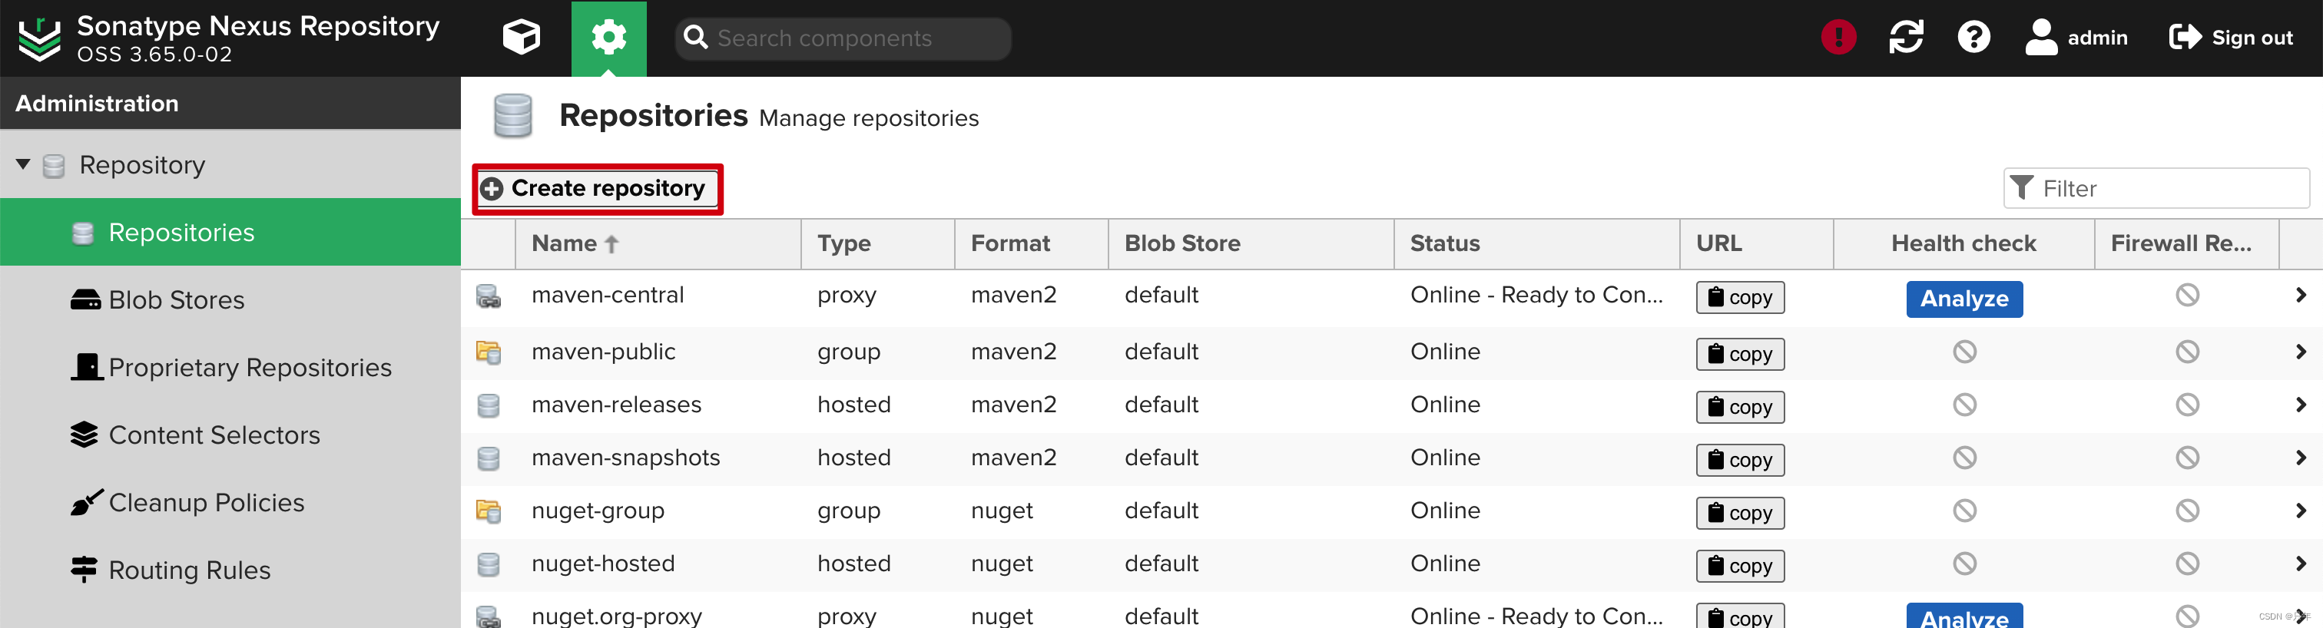Focus the Search components field

[x=843, y=38]
